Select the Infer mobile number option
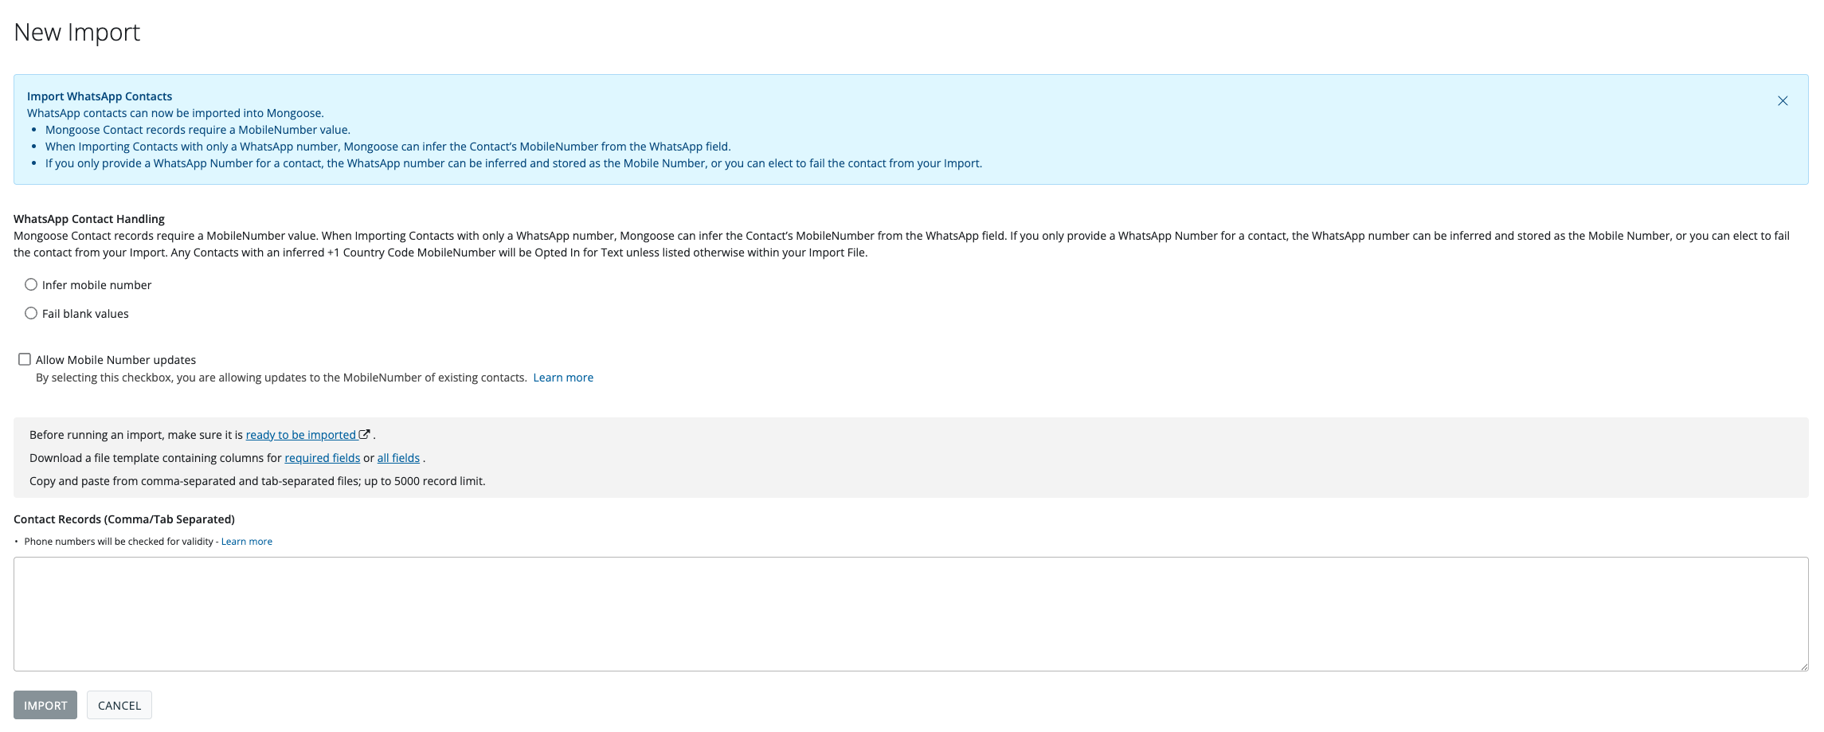This screenshot has width=1824, height=732. pyautogui.click(x=31, y=284)
